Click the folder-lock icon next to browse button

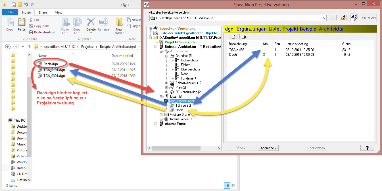(x=343, y=18)
